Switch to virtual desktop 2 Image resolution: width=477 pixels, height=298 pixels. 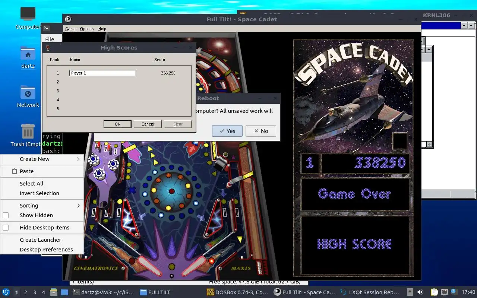pyautogui.click(x=26, y=292)
